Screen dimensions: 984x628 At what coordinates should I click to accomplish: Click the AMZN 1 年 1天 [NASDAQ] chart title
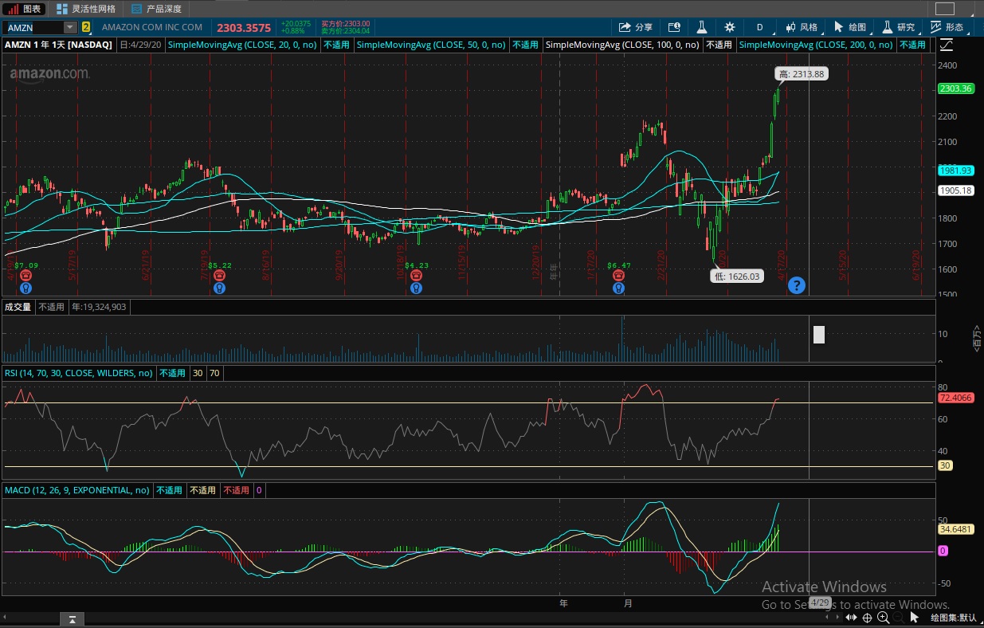59,45
